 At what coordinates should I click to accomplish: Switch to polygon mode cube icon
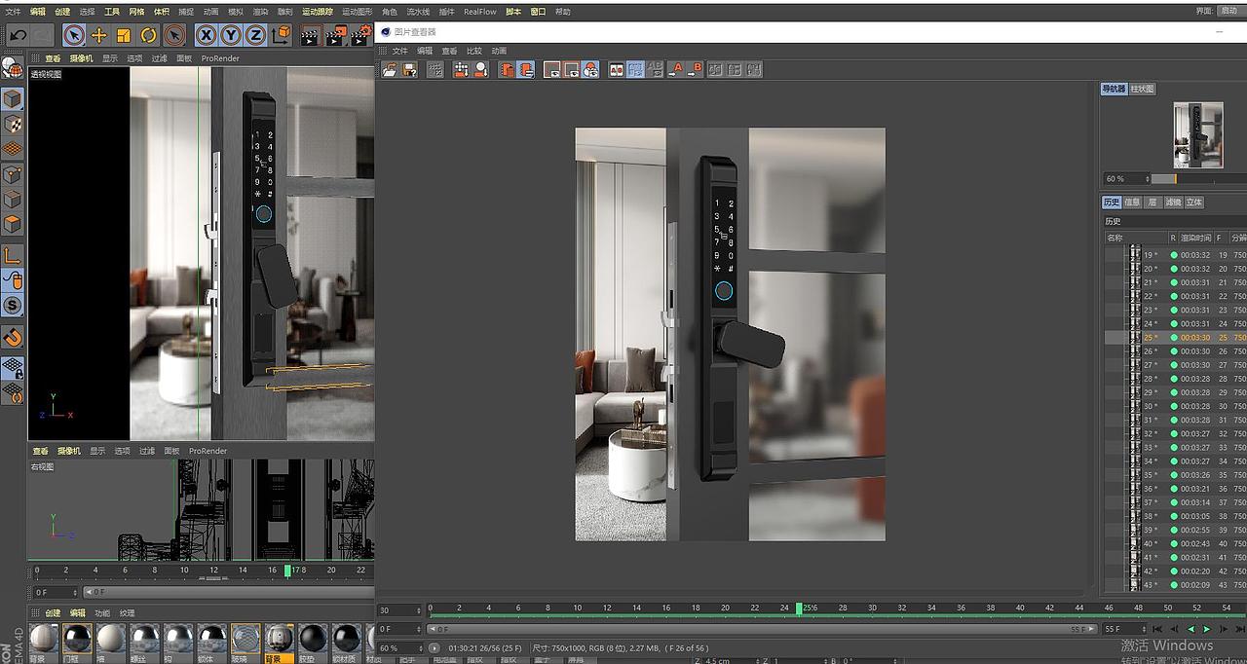(13, 225)
